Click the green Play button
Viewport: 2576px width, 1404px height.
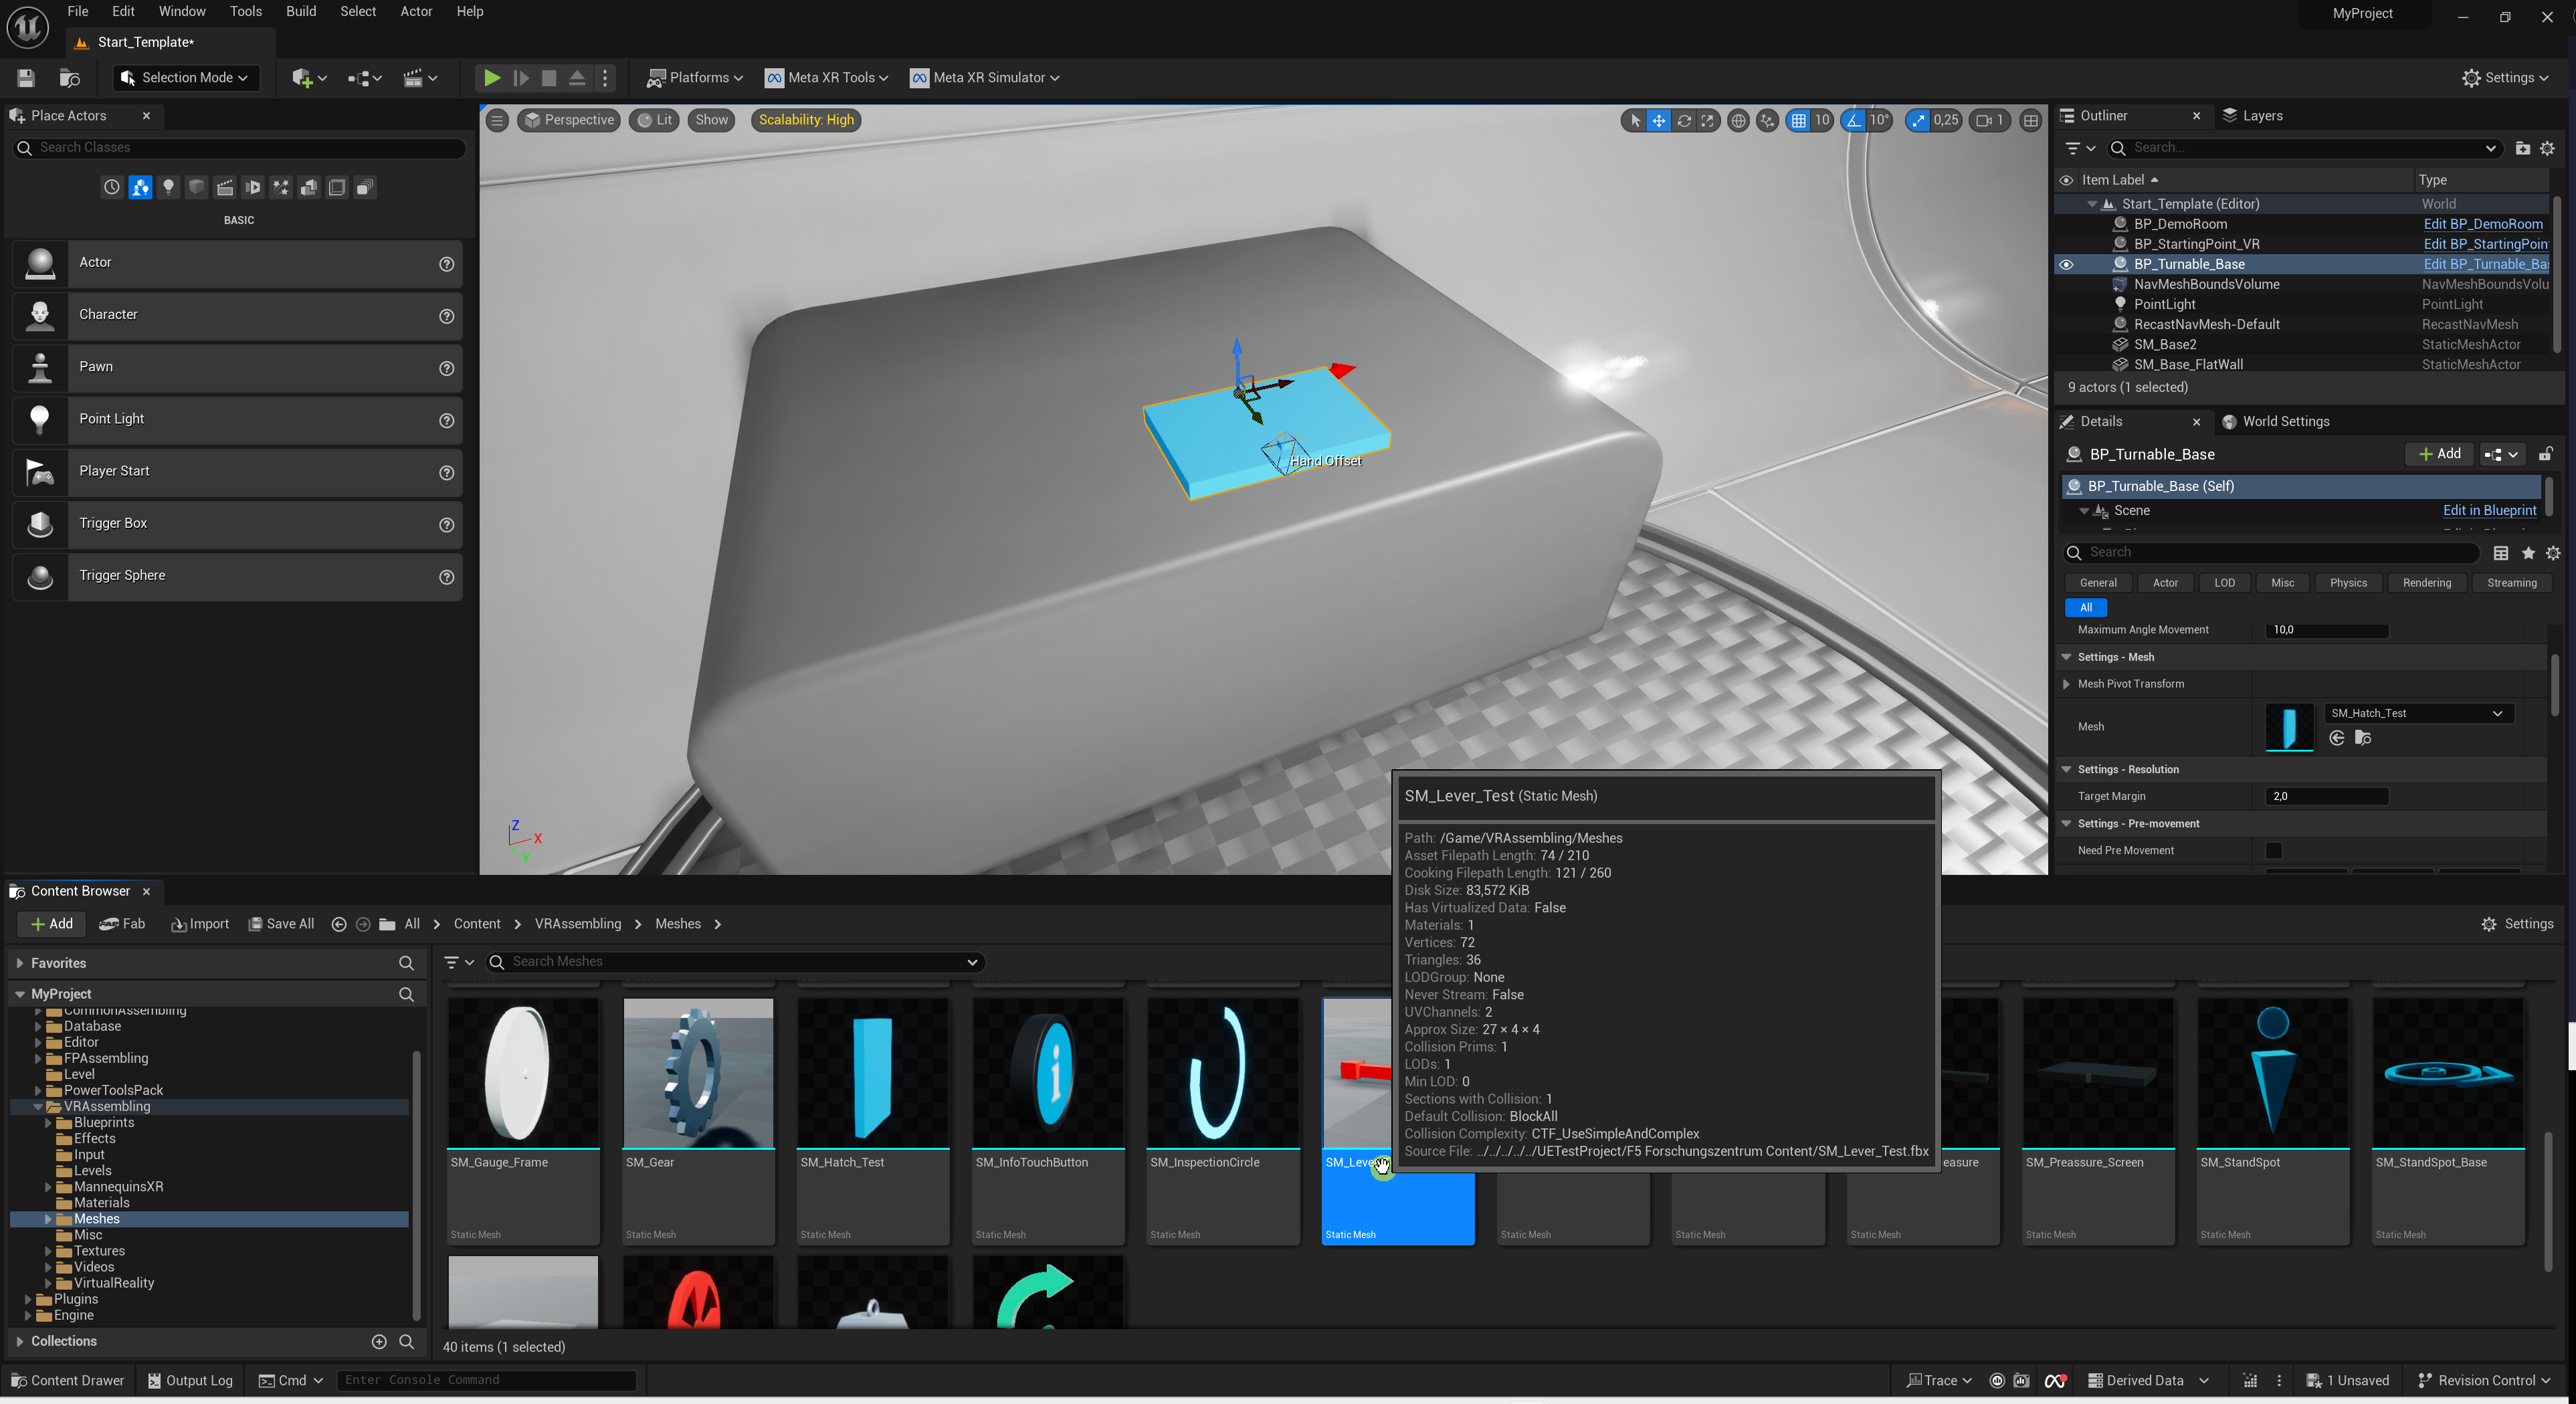pos(491,77)
